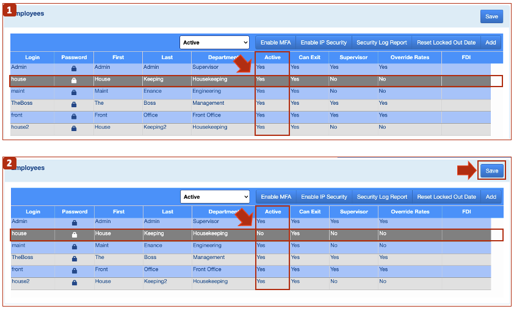Toggle Supervisor value for maint in panel 1

[334, 91]
